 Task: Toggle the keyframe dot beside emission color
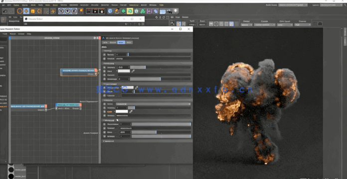click(x=105, y=111)
